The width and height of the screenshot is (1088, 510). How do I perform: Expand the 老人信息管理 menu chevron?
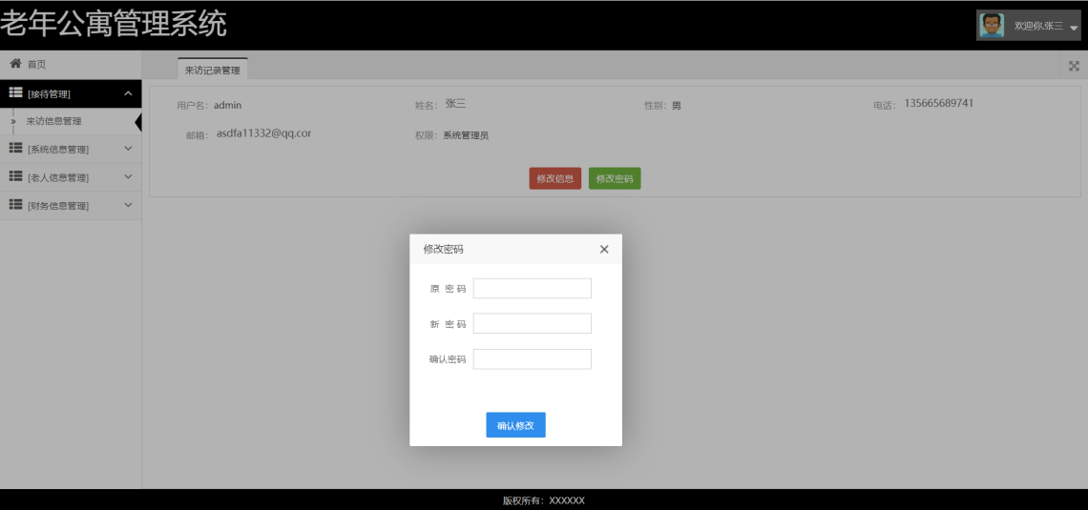(x=128, y=176)
